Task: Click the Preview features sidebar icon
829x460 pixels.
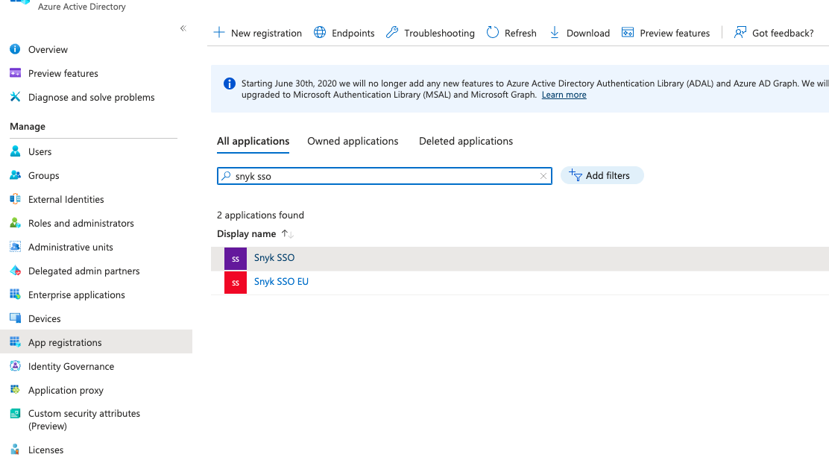Action: pos(16,73)
